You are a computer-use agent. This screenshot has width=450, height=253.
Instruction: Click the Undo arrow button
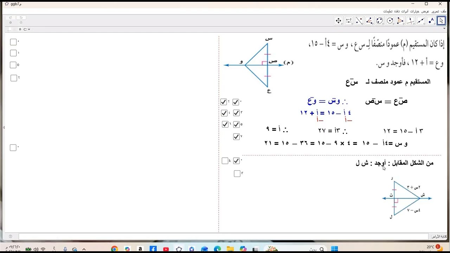click(x=21, y=18)
